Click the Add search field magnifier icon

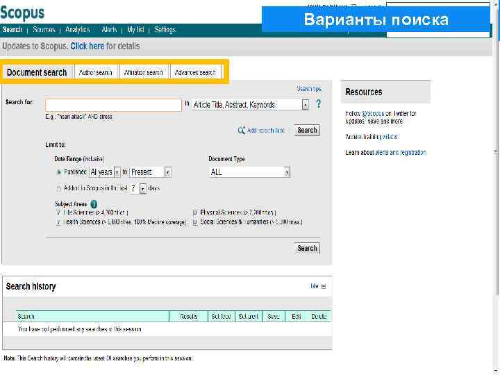(x=242, y=130)
